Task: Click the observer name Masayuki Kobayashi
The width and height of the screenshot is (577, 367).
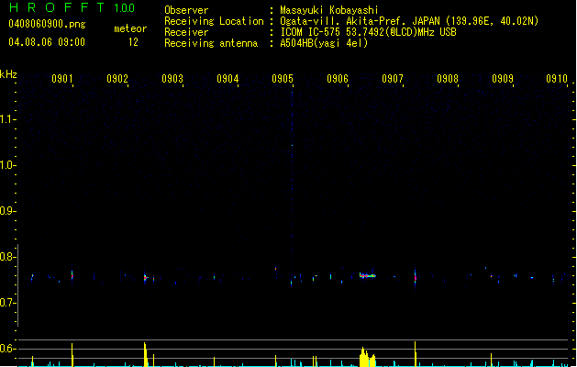Action: click(x=329, y=10)
